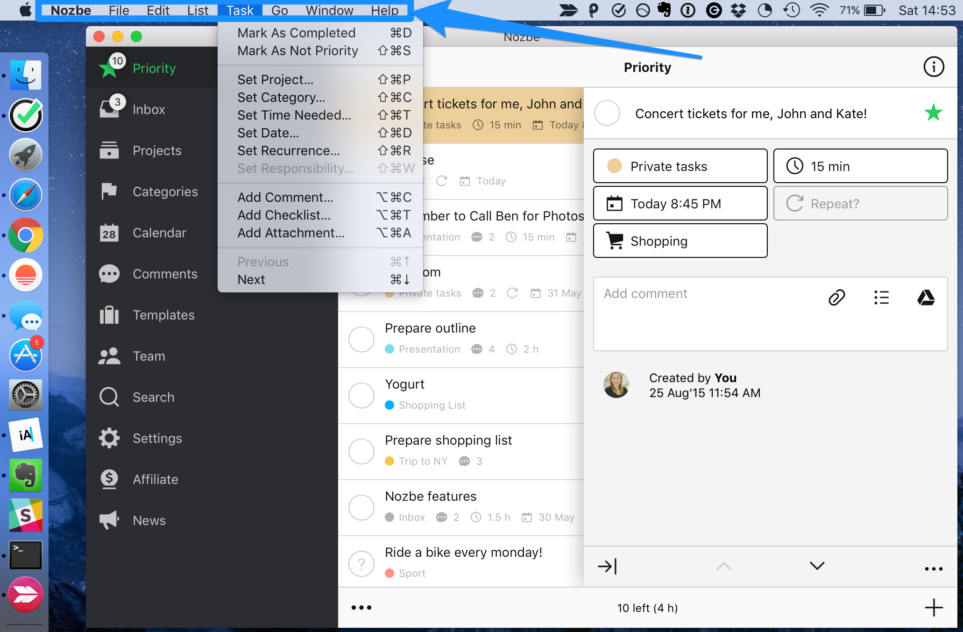Choose Mark As Completed in Task menu
This screenshot has width=963, height=632.
coord(320,33)
